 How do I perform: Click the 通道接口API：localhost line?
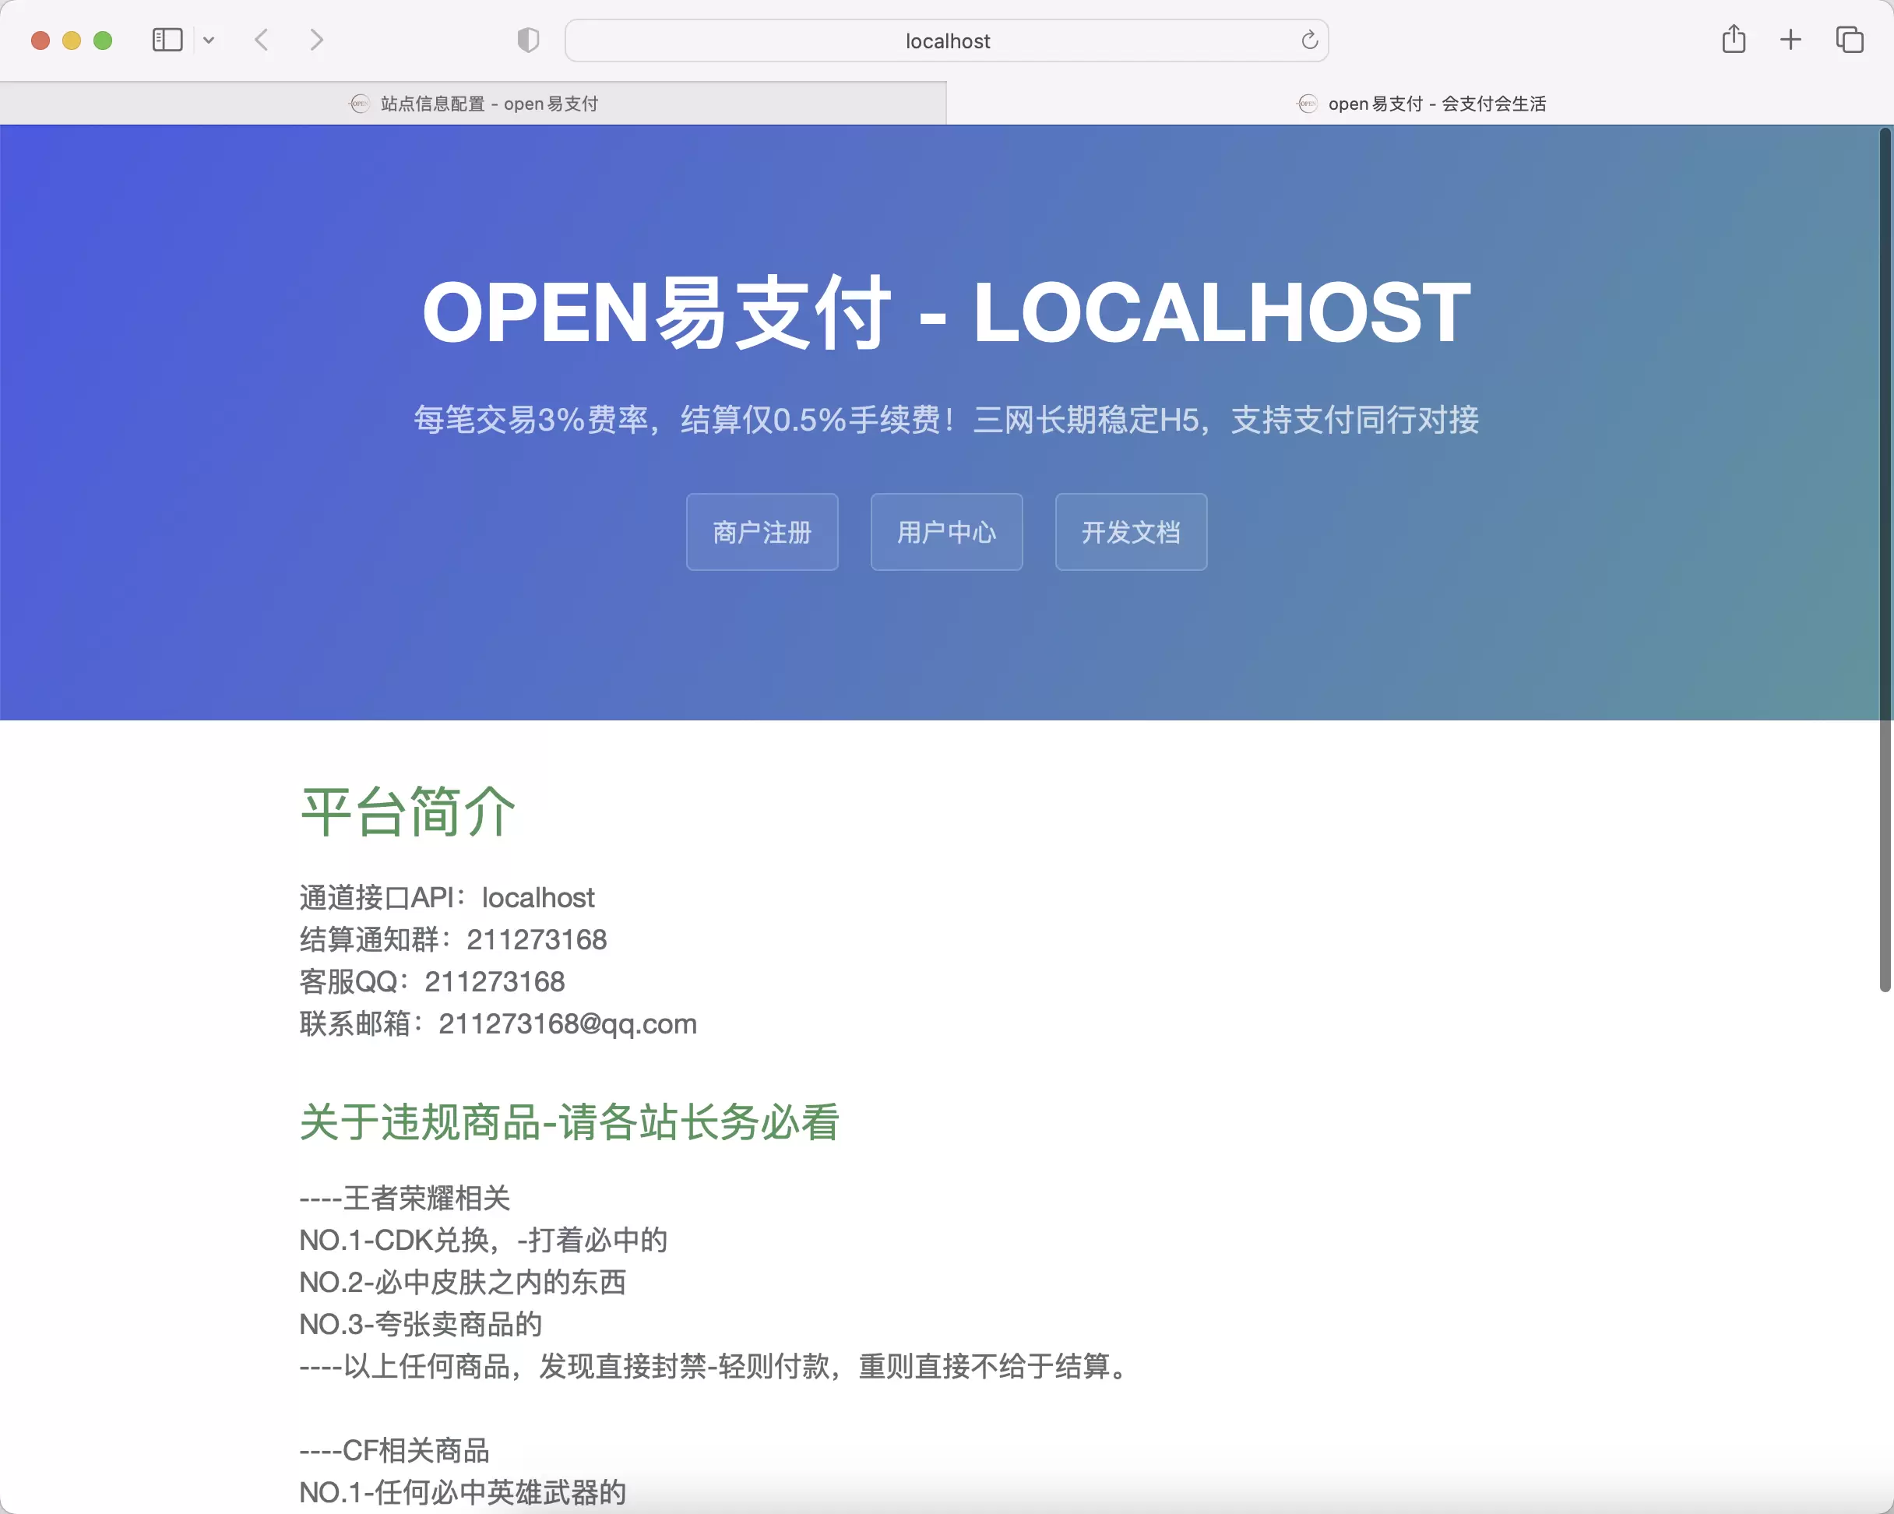[447, 897]
